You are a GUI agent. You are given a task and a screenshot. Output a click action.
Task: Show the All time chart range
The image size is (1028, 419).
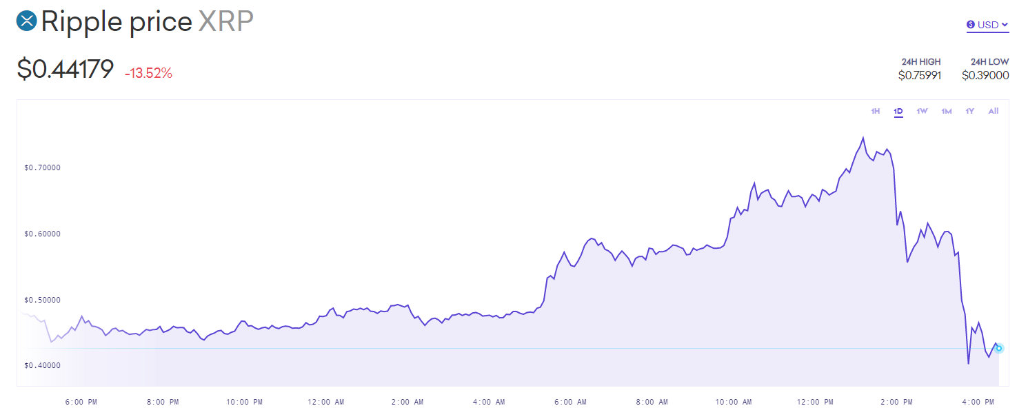point(994,111)
